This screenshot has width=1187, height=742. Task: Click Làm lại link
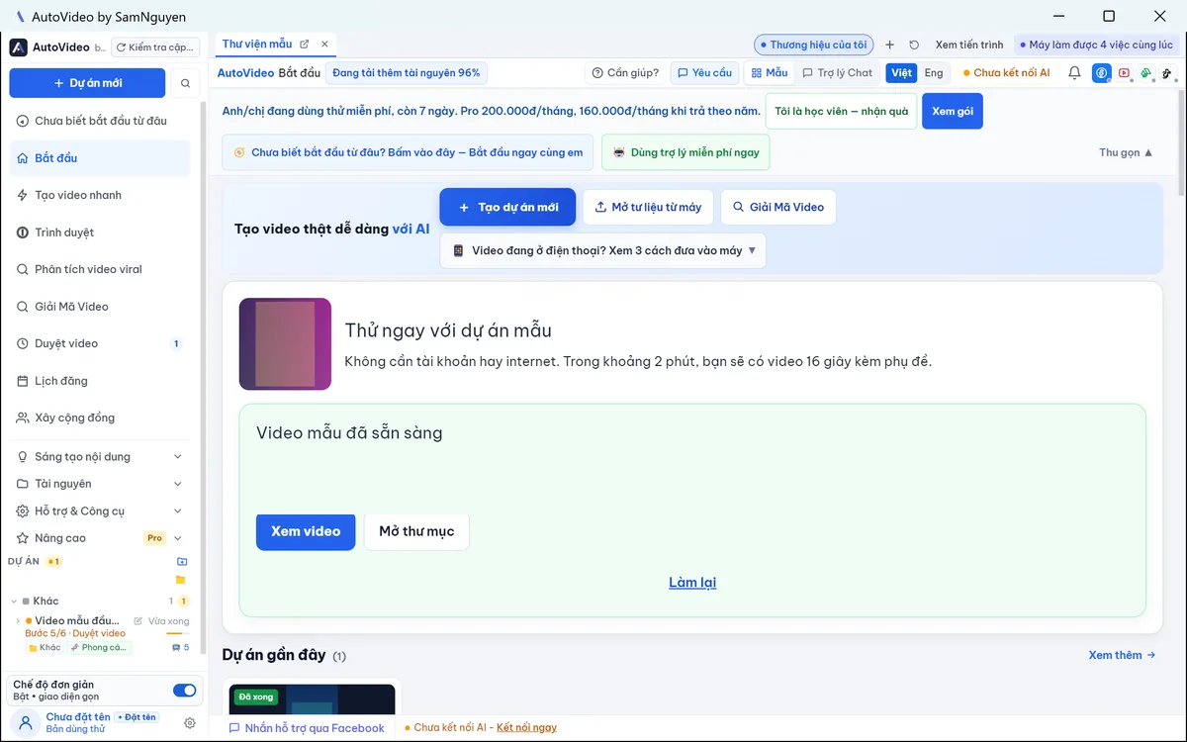692,583
